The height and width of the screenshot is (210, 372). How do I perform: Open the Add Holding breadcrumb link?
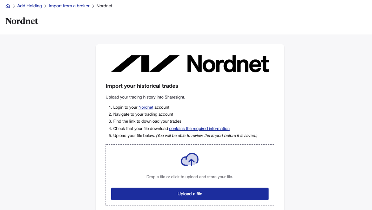[29, 6]
